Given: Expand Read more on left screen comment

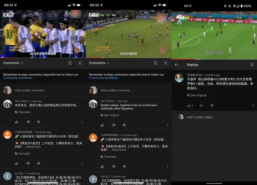Looking at the screenshot, I should 34,147.
